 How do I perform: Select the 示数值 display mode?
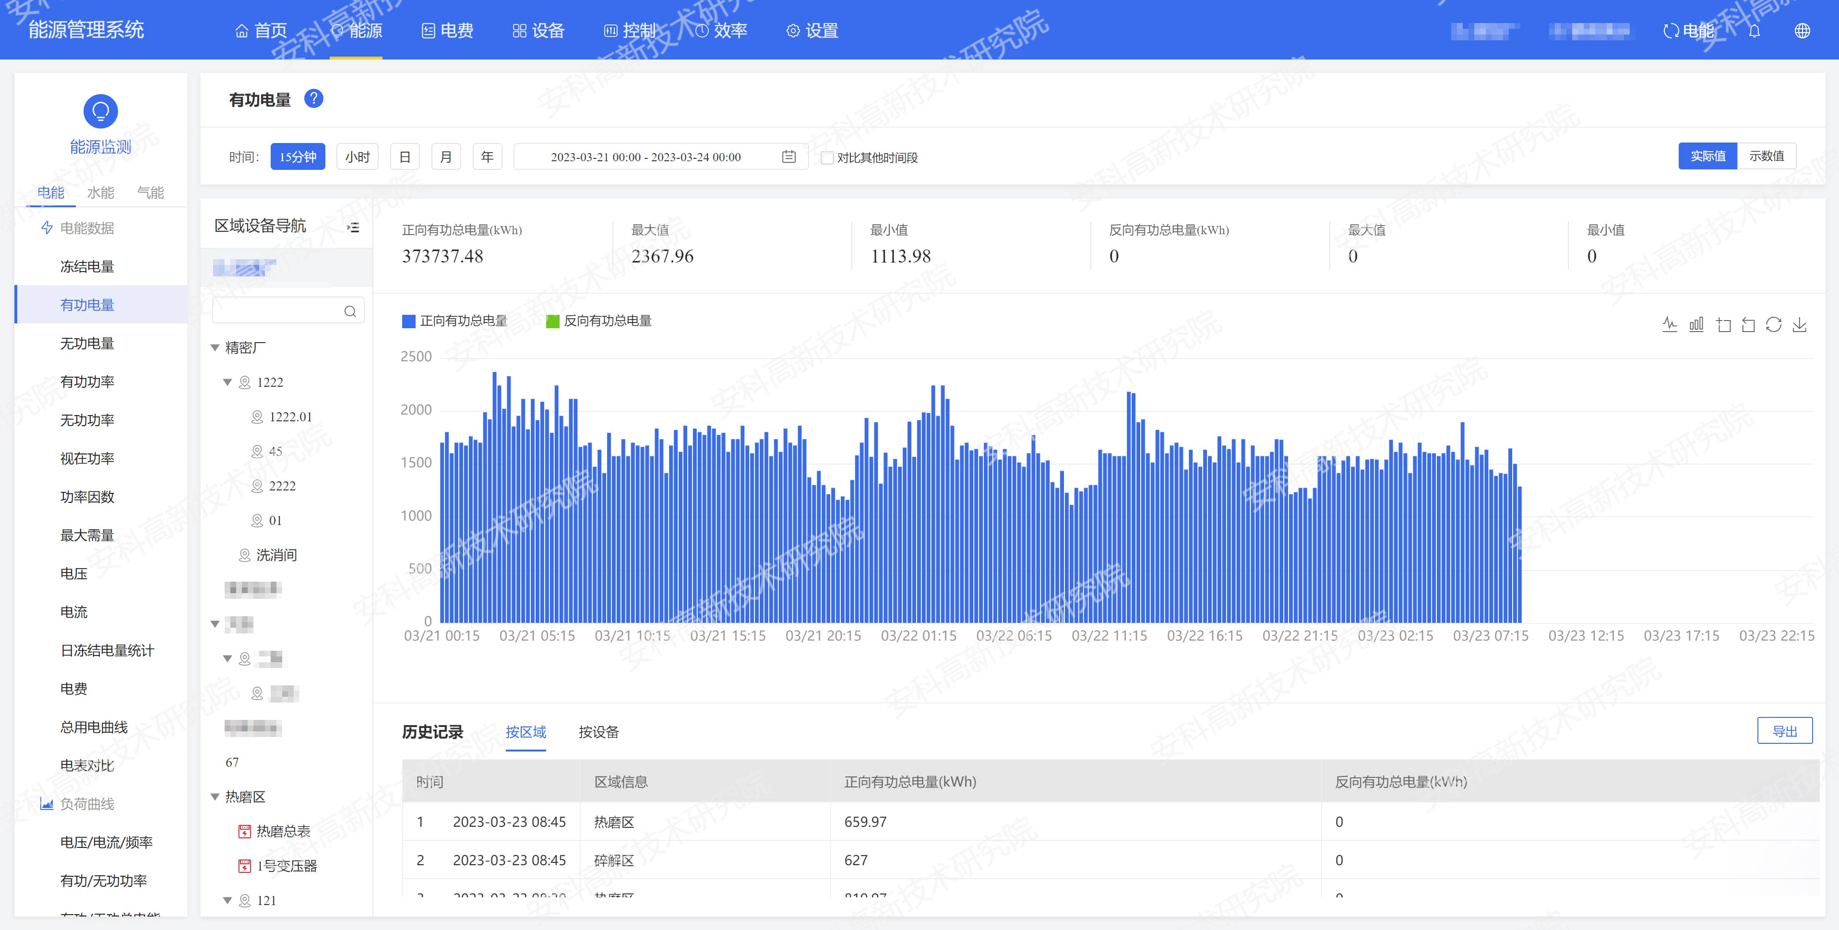click(1766, 156)
